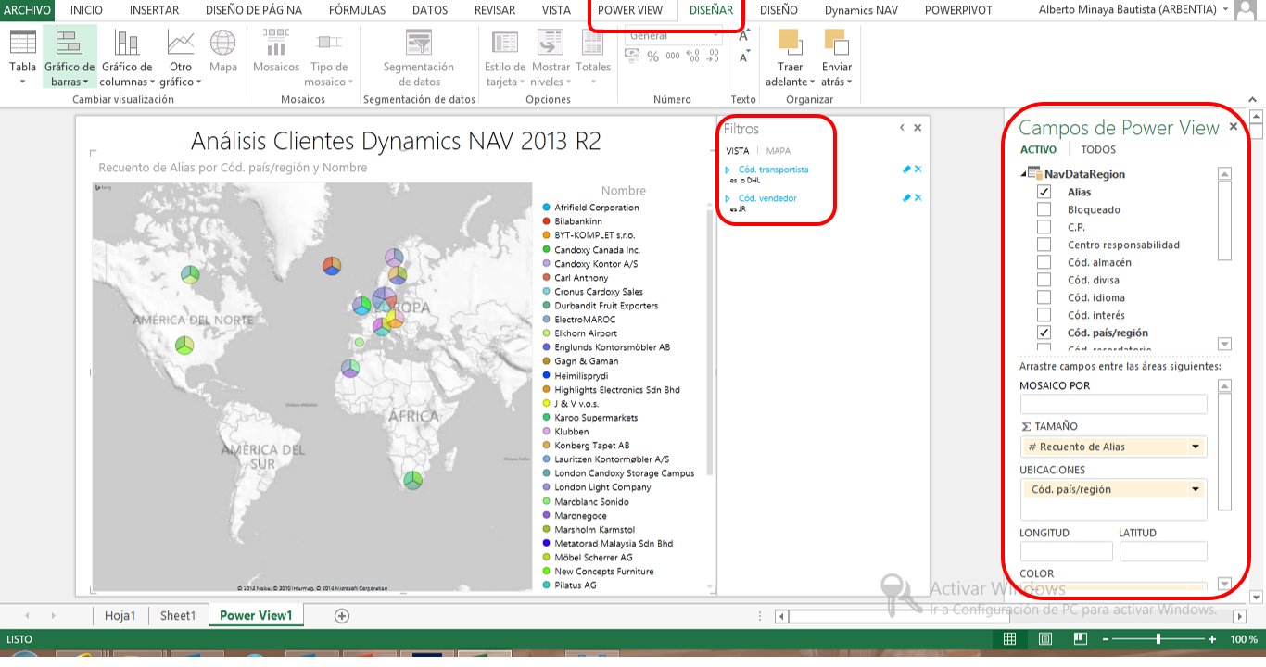The height and width of the screenshot is (667, 1266).
Task: Check the Cód. divisa field
Action: [x=1044, y=280]
